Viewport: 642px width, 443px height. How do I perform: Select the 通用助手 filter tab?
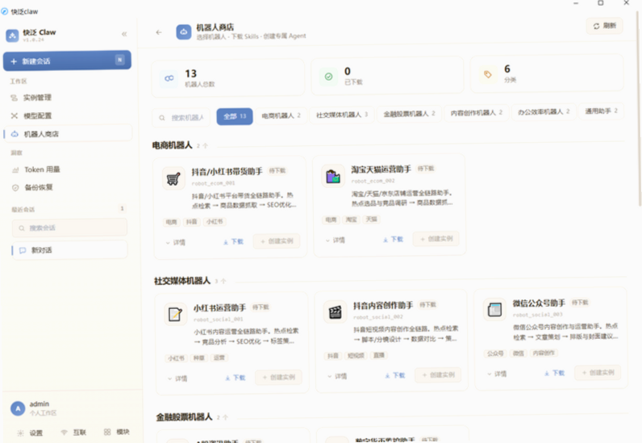click(601, 111)
